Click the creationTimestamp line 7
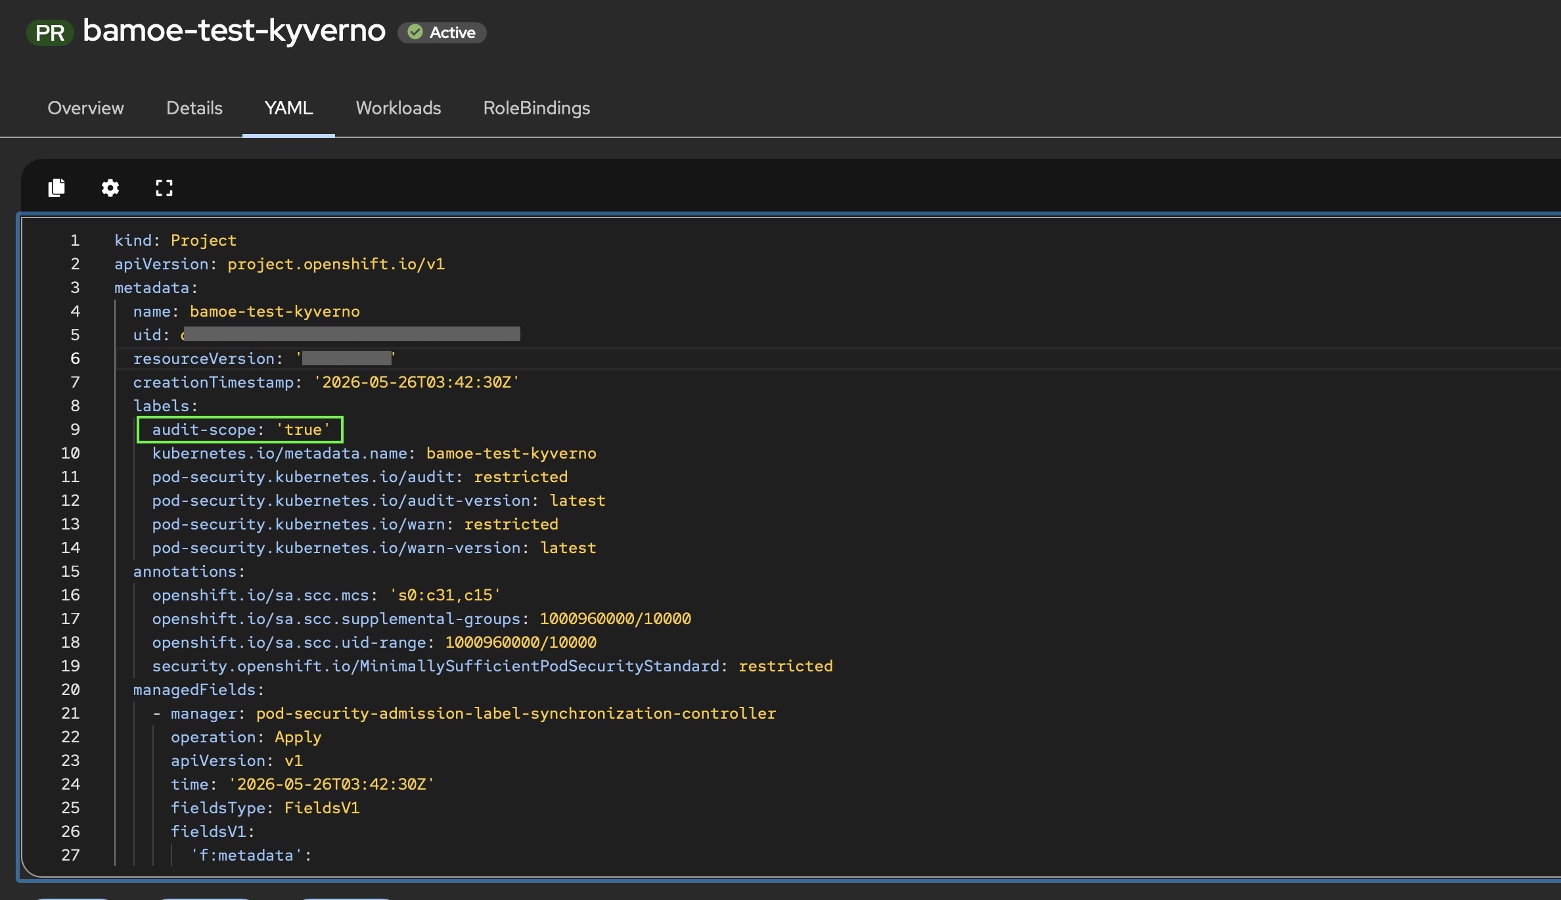Screen dimensions: 1561x900 (x=326, y=382)
